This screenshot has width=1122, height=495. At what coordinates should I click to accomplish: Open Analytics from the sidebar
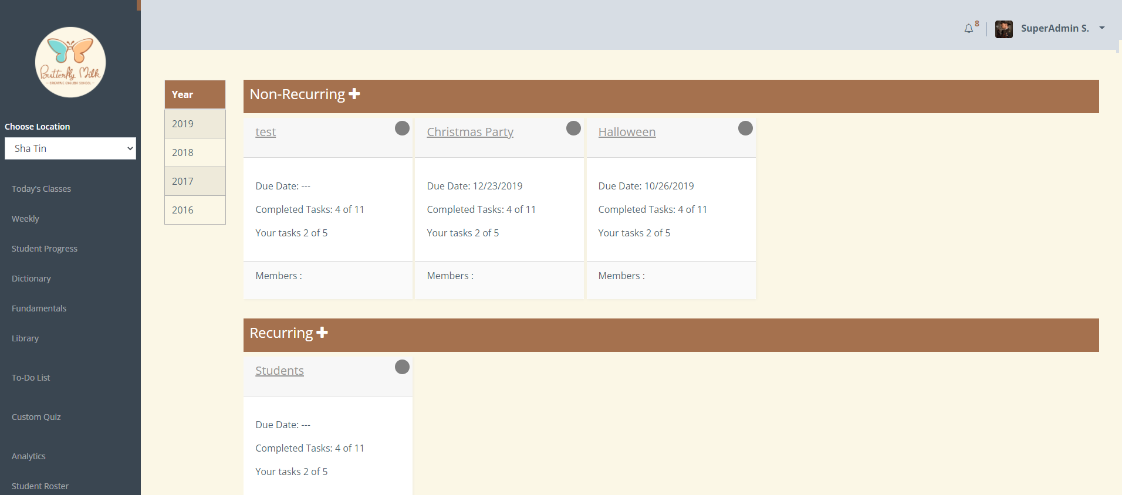29,456
